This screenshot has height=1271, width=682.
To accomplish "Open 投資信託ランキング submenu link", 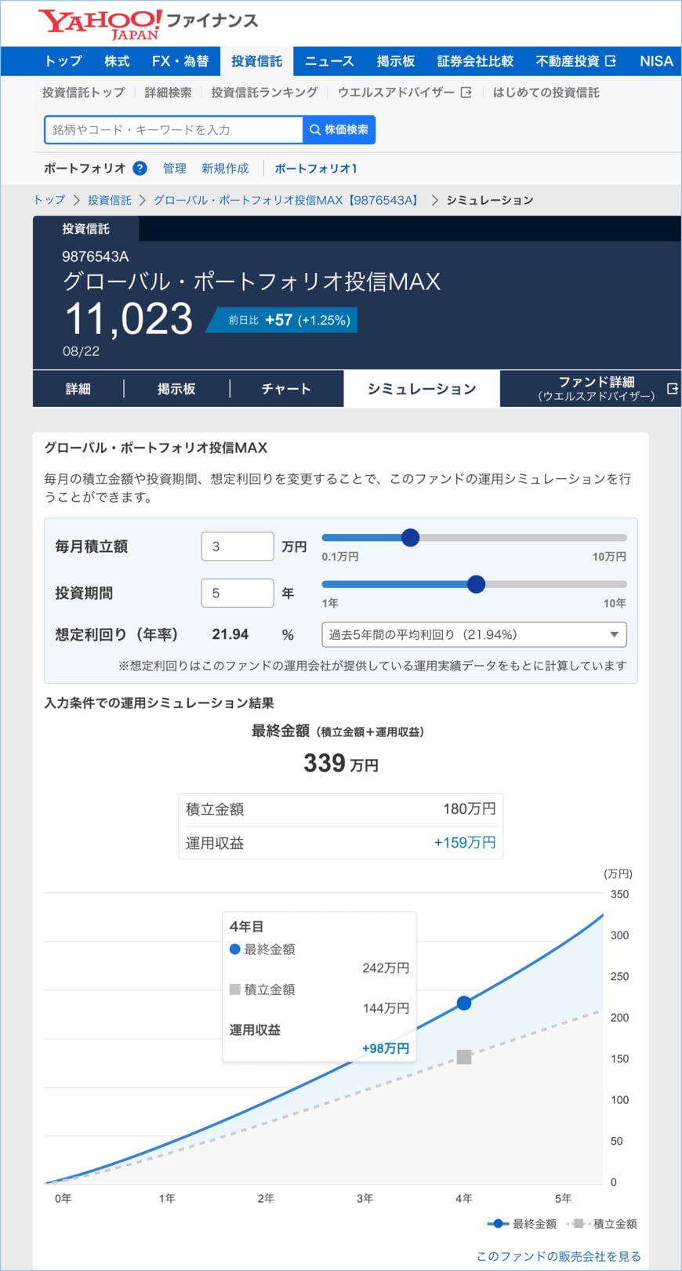I will [264, 93].
